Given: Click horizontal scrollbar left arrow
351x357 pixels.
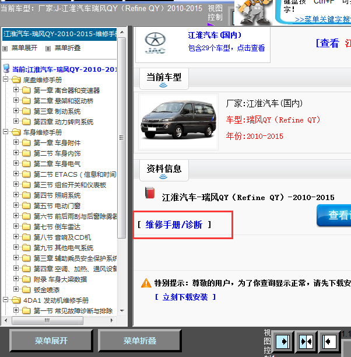Looking at the screenshot, I should [x=6, y=321].
